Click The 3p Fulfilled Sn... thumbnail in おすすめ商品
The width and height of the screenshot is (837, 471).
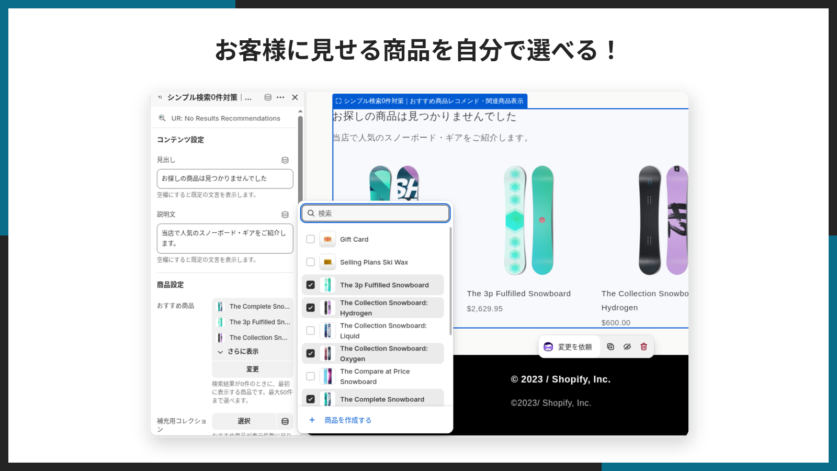coord(220,322)
